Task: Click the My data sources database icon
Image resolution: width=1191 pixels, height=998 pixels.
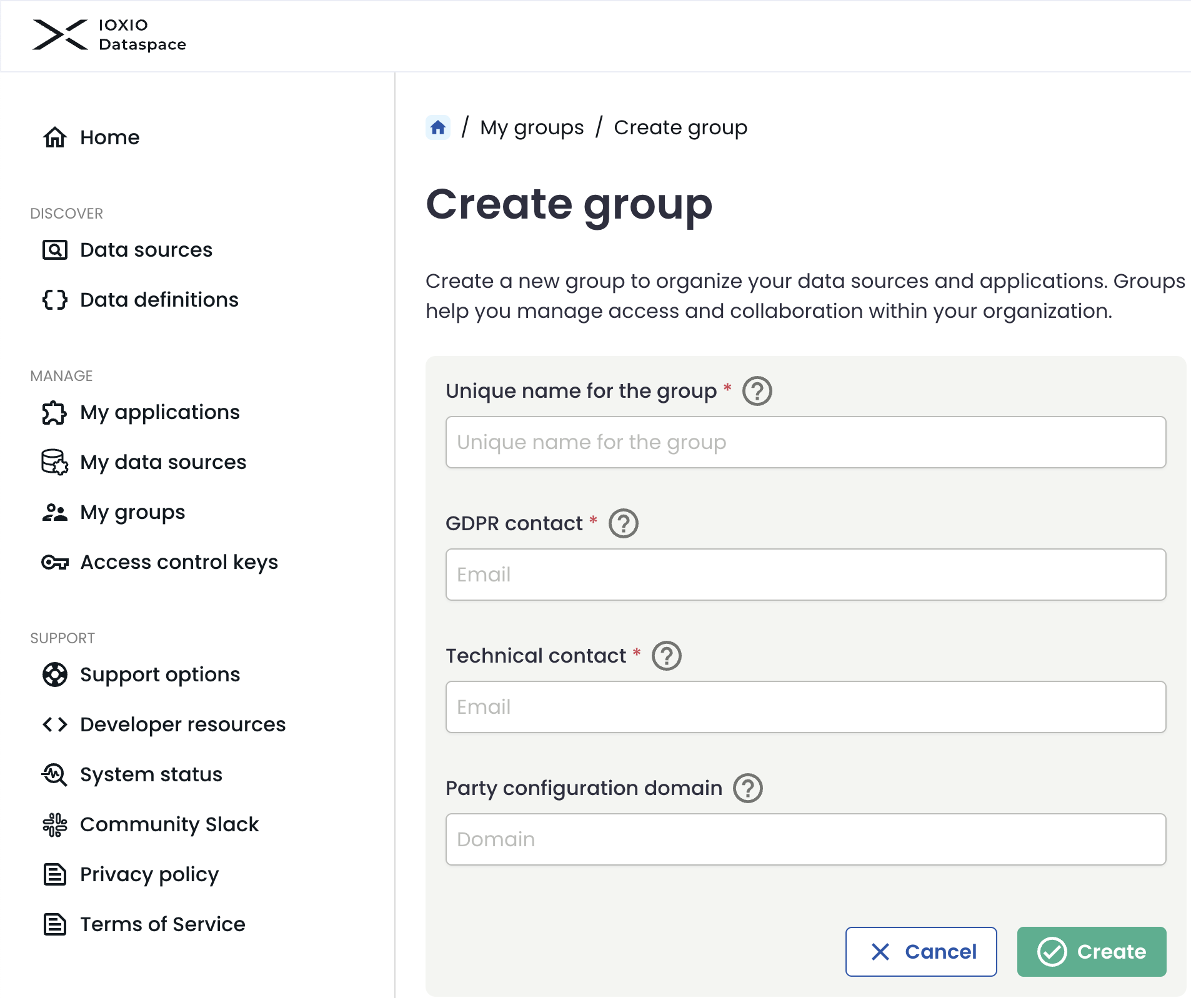Action: point(54,462)
